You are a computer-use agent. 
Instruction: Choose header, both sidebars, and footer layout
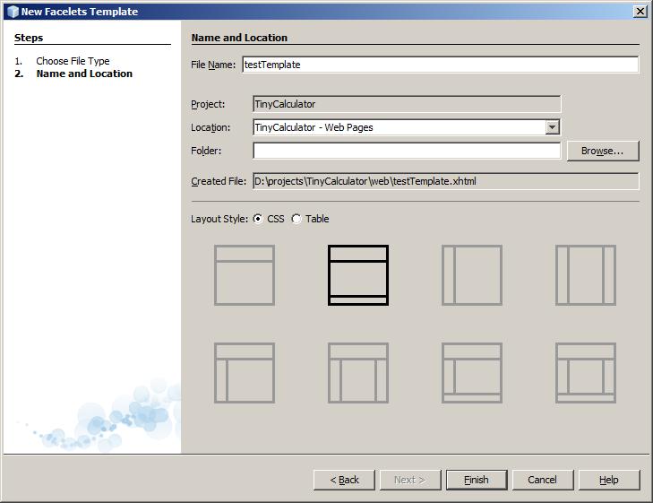(586, 372)
